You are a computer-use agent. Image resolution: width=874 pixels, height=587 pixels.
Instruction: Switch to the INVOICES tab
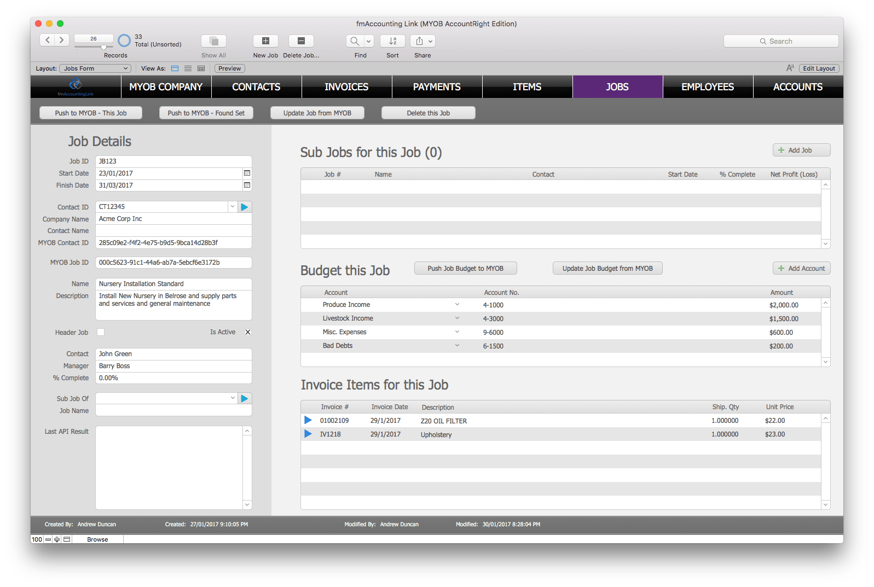[346, 87]
